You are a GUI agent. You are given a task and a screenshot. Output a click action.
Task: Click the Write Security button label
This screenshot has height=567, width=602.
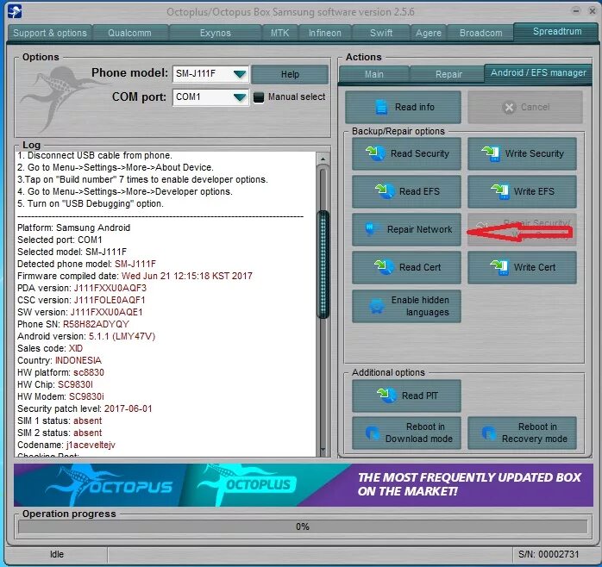point(535,153)
